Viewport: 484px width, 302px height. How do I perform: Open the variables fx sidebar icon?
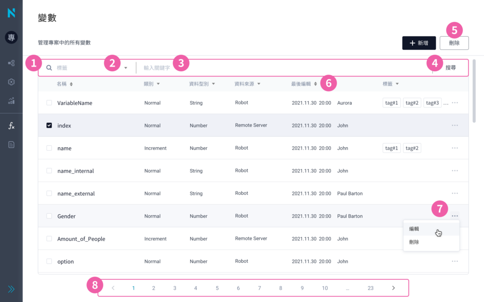(x=11, y=126)
